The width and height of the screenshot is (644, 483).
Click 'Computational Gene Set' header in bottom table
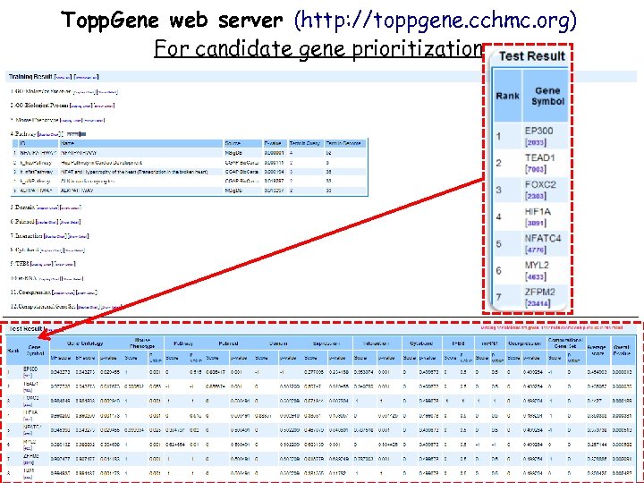pyautogui.click(x=565, y=343)
